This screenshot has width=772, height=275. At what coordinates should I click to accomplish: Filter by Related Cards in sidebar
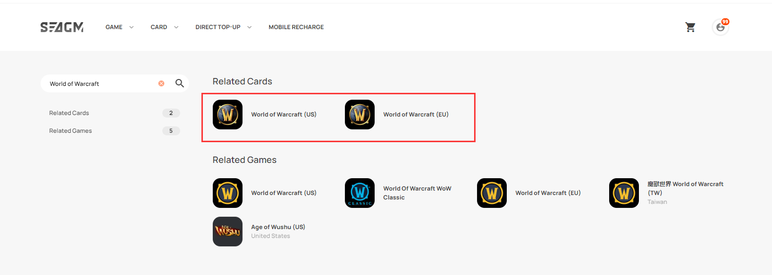[x=114, y=113]
